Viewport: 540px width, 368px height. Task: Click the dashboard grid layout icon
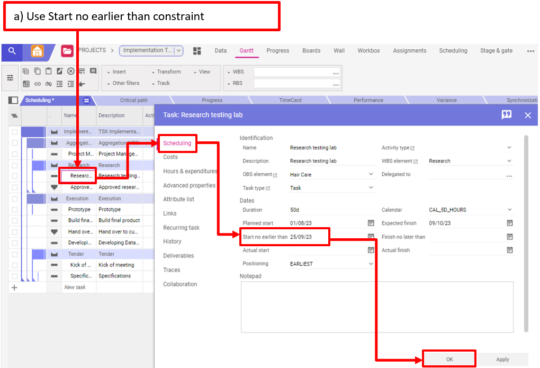tap(197, 51)
